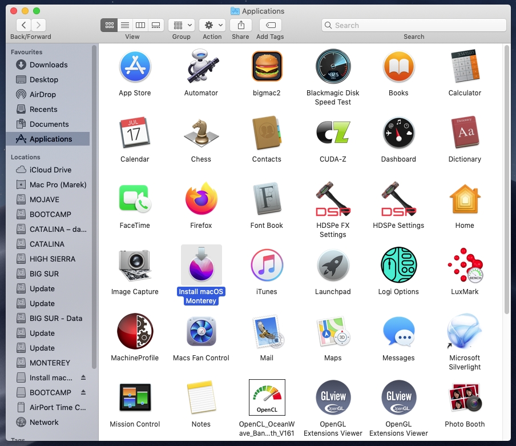The image size is (516, 446).
Task: Open Recents in the sidebar
Action: click(x=48, y=109)
